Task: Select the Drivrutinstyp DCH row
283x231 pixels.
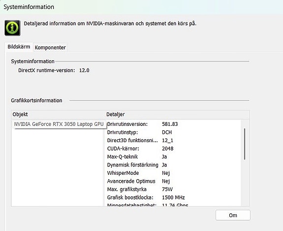Action: (x=173, y=132)
